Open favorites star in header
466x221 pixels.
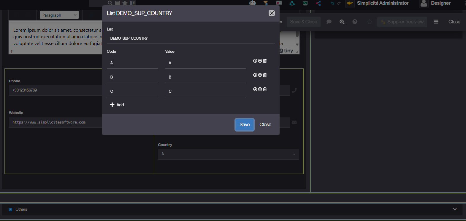pyautogui.click(x=125, y=3)
